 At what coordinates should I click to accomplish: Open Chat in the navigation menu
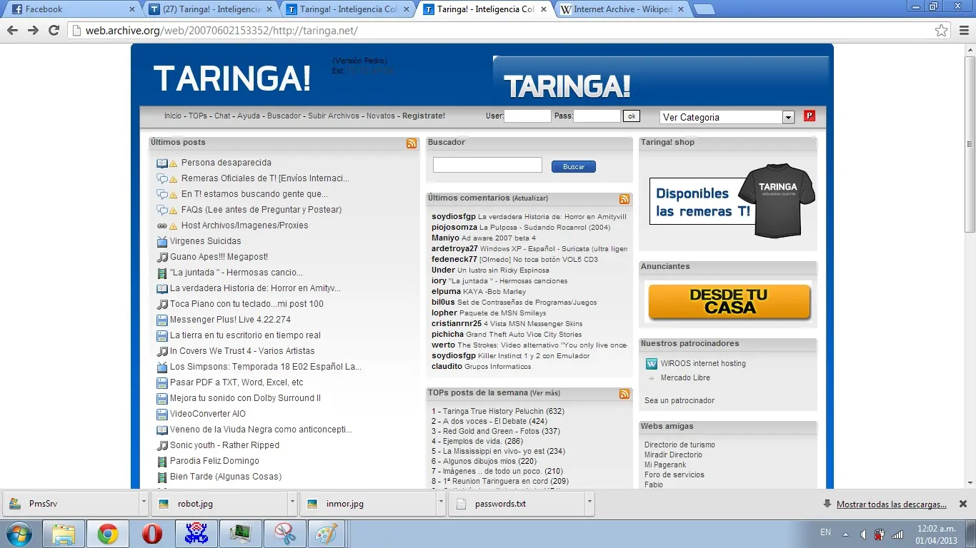[222, 116]
